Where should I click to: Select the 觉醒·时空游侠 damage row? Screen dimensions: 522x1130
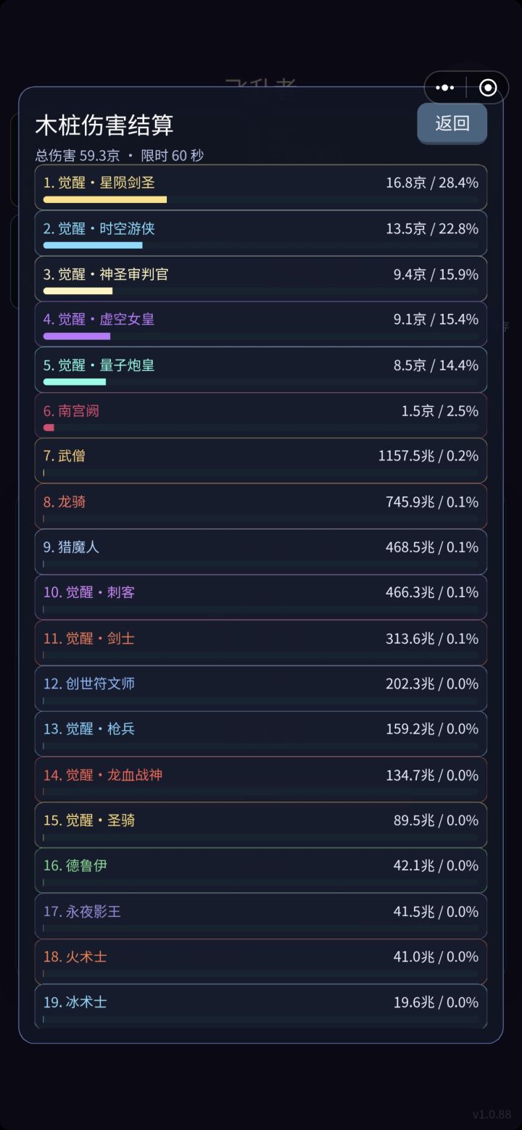pos(261,233)
